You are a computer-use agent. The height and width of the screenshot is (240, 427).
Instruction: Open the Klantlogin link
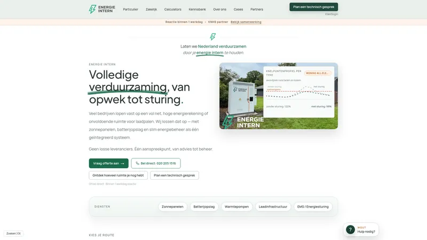[331, 14]
